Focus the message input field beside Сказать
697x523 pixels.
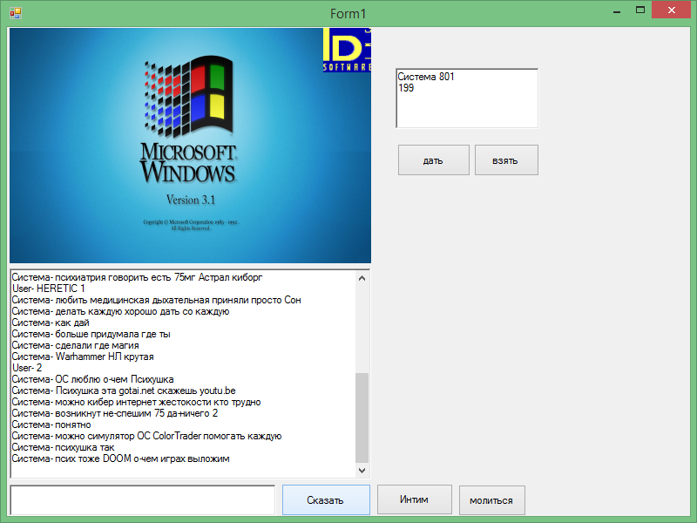point(143,500)
